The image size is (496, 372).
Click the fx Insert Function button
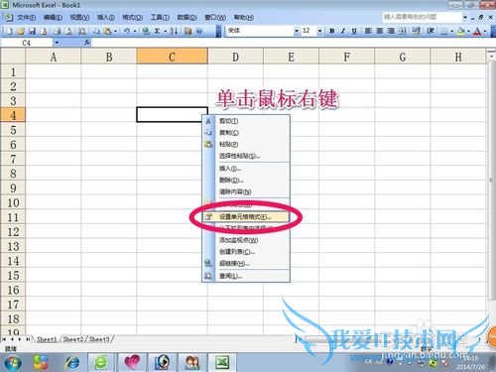click(87, 43)
